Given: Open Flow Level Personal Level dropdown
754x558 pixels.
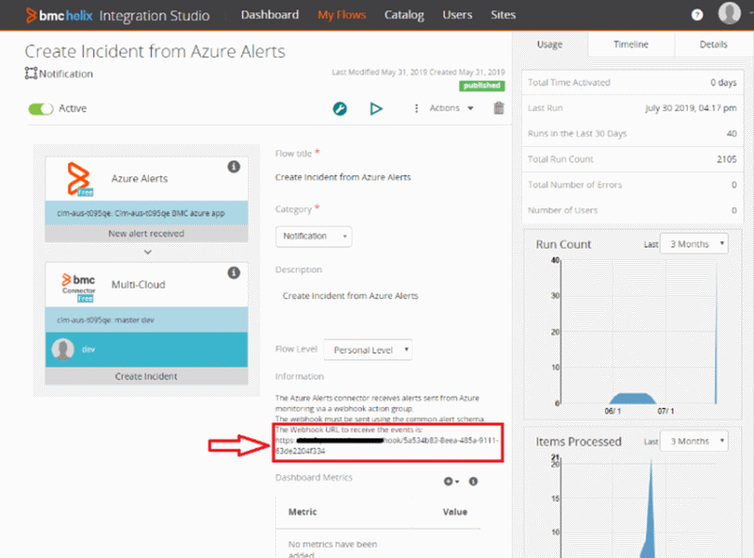Looking at the screenshot, I should click(369, 350).
